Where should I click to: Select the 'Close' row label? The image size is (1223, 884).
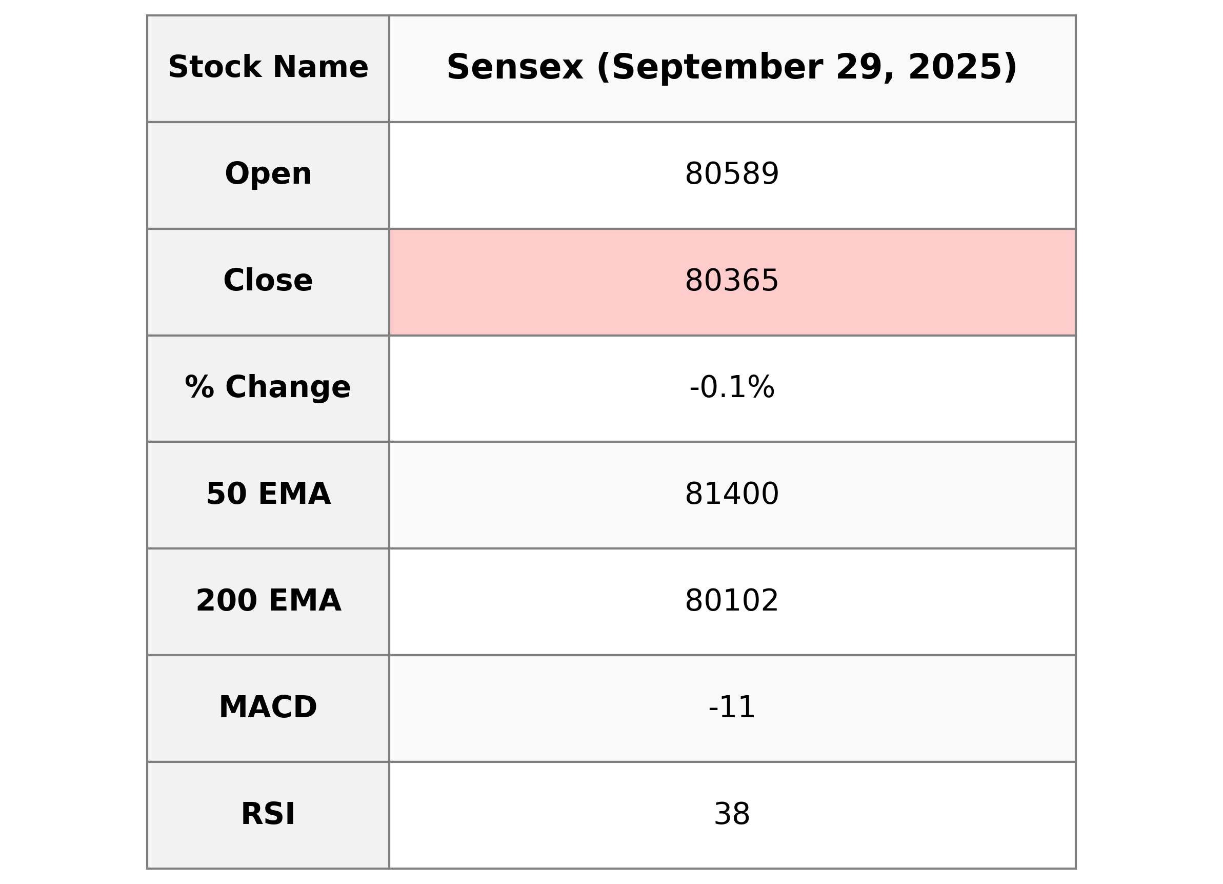coord(268,281)
